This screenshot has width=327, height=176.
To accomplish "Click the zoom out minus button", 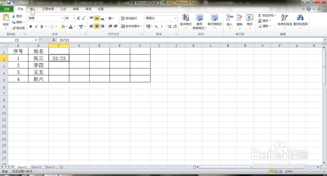I will pyautogui.click(x=296, y=171).
